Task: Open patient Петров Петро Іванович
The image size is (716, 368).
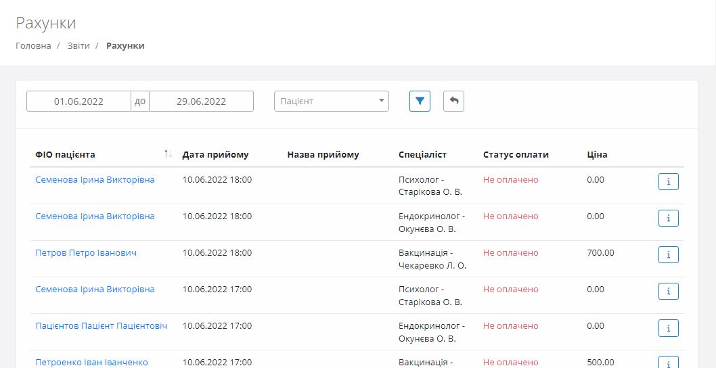Action: click(86, 253)
